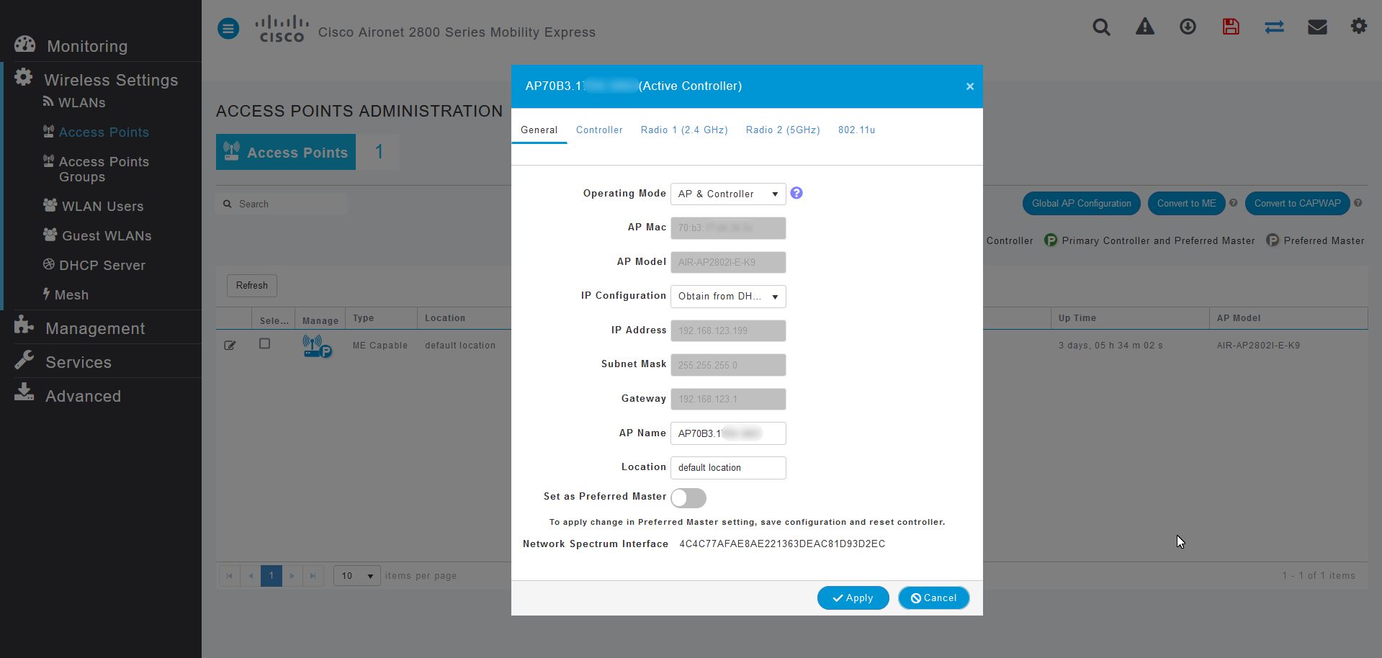Click the help icon next to Convert to ME

tap(1233, 203)
